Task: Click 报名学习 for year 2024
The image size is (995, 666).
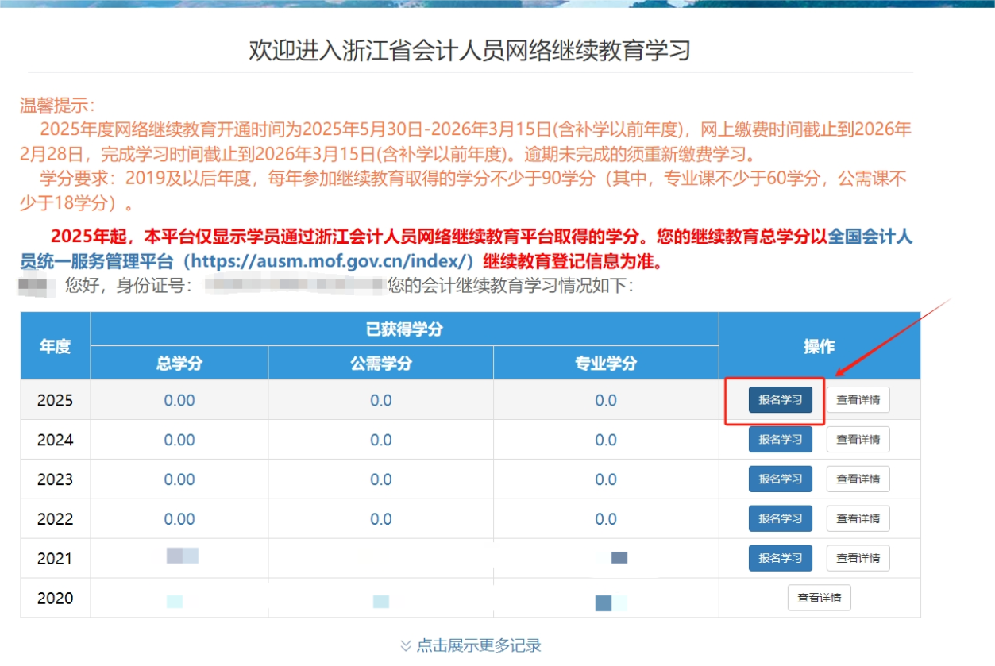Action: tap(780, 439)
